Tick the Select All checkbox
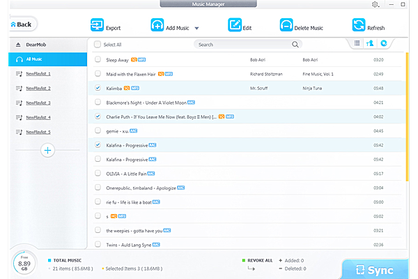Screen dimensions: 418x279 (98, 45)
